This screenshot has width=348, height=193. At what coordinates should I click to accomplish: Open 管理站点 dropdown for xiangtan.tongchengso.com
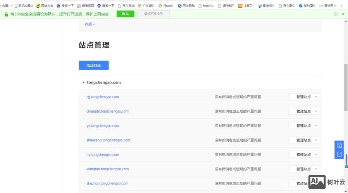coord(303,169)
